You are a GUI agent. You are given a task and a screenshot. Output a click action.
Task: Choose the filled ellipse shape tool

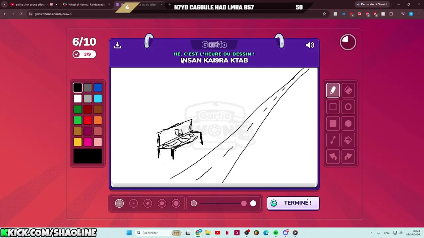pos(348,124)
